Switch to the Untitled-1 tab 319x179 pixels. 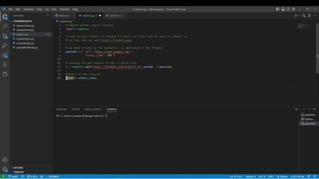click(115, 15)
